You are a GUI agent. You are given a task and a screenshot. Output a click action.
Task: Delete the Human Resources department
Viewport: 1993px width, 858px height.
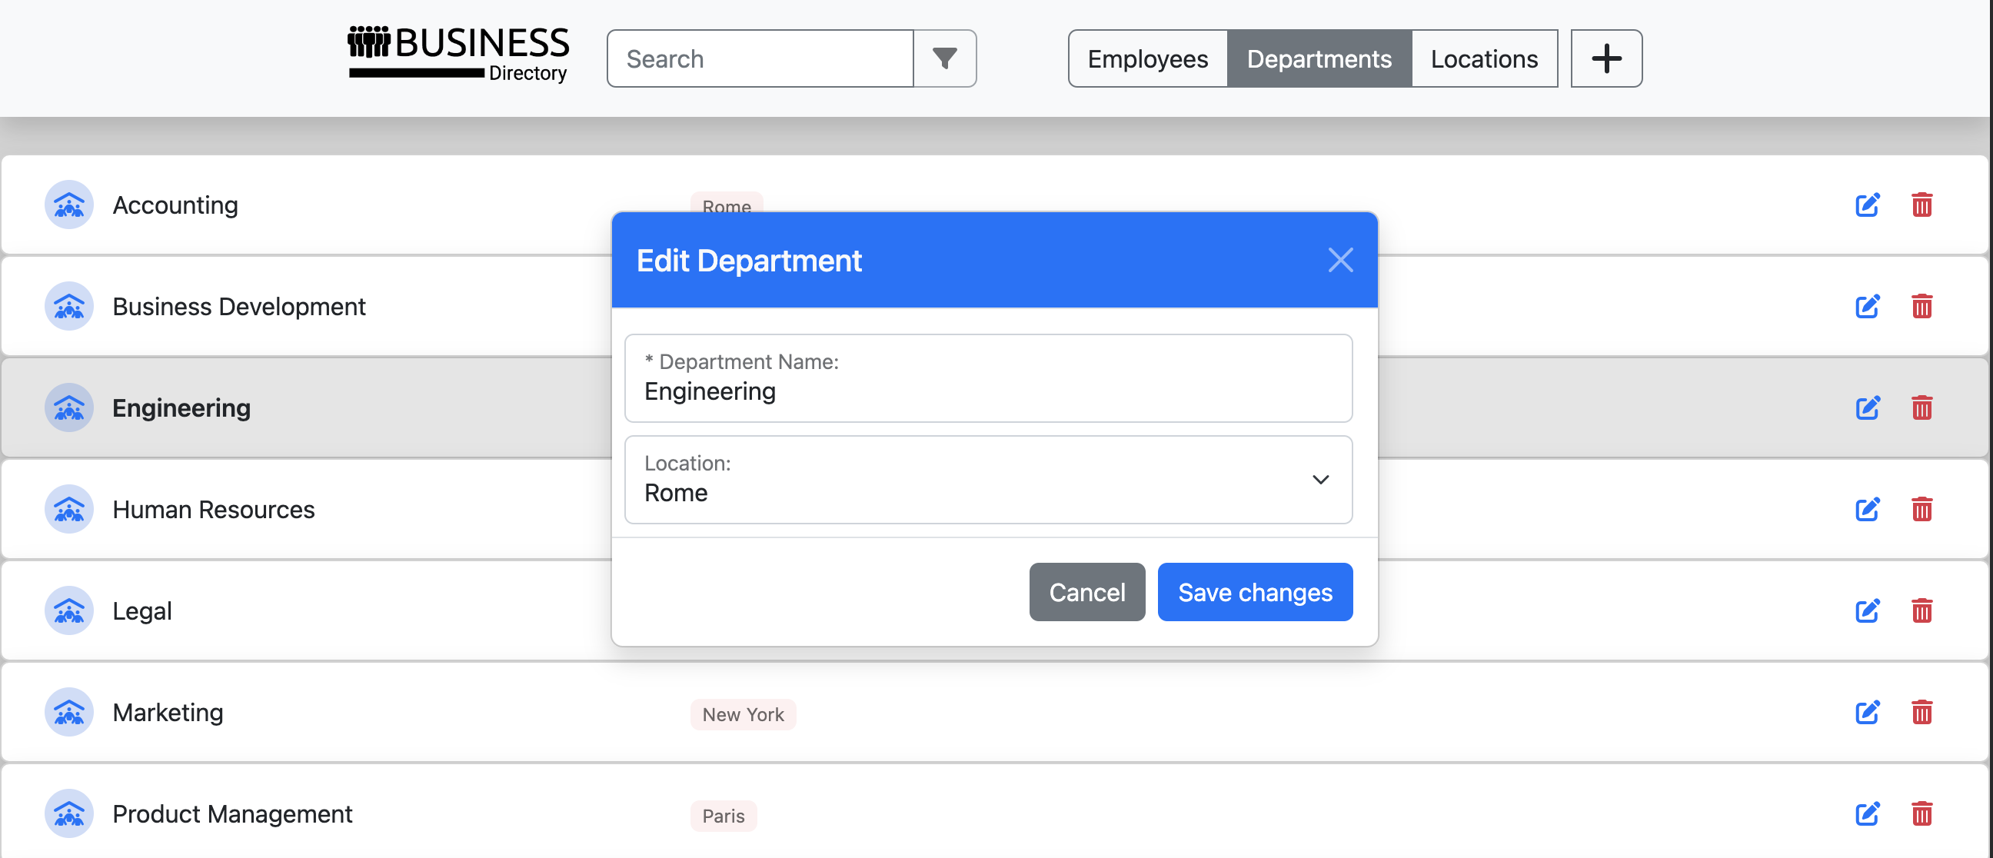(1921, 509)
